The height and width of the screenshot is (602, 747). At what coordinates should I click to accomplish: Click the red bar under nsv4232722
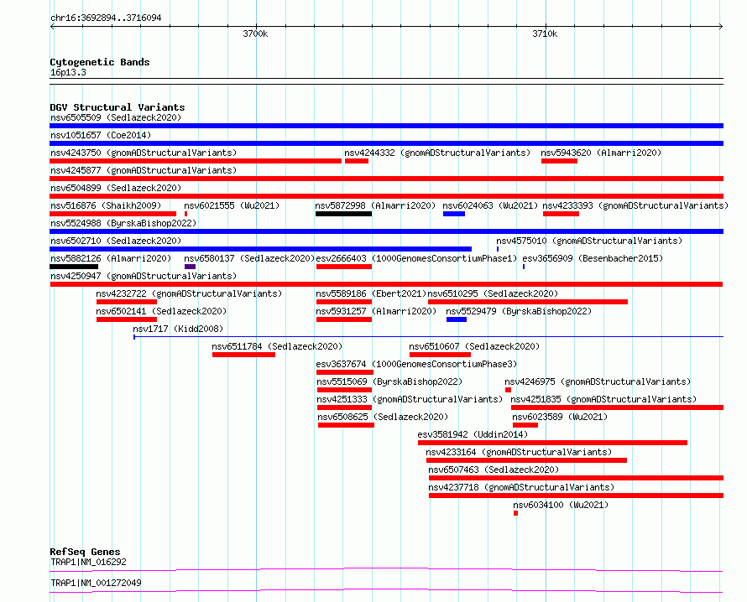tap(127, 302)
